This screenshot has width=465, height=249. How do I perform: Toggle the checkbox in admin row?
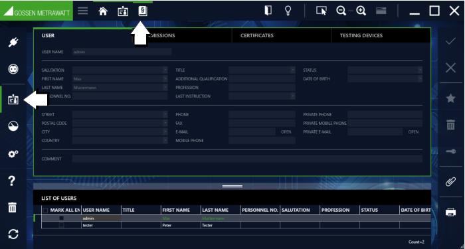pyautogui.click(x=61, y=218)
